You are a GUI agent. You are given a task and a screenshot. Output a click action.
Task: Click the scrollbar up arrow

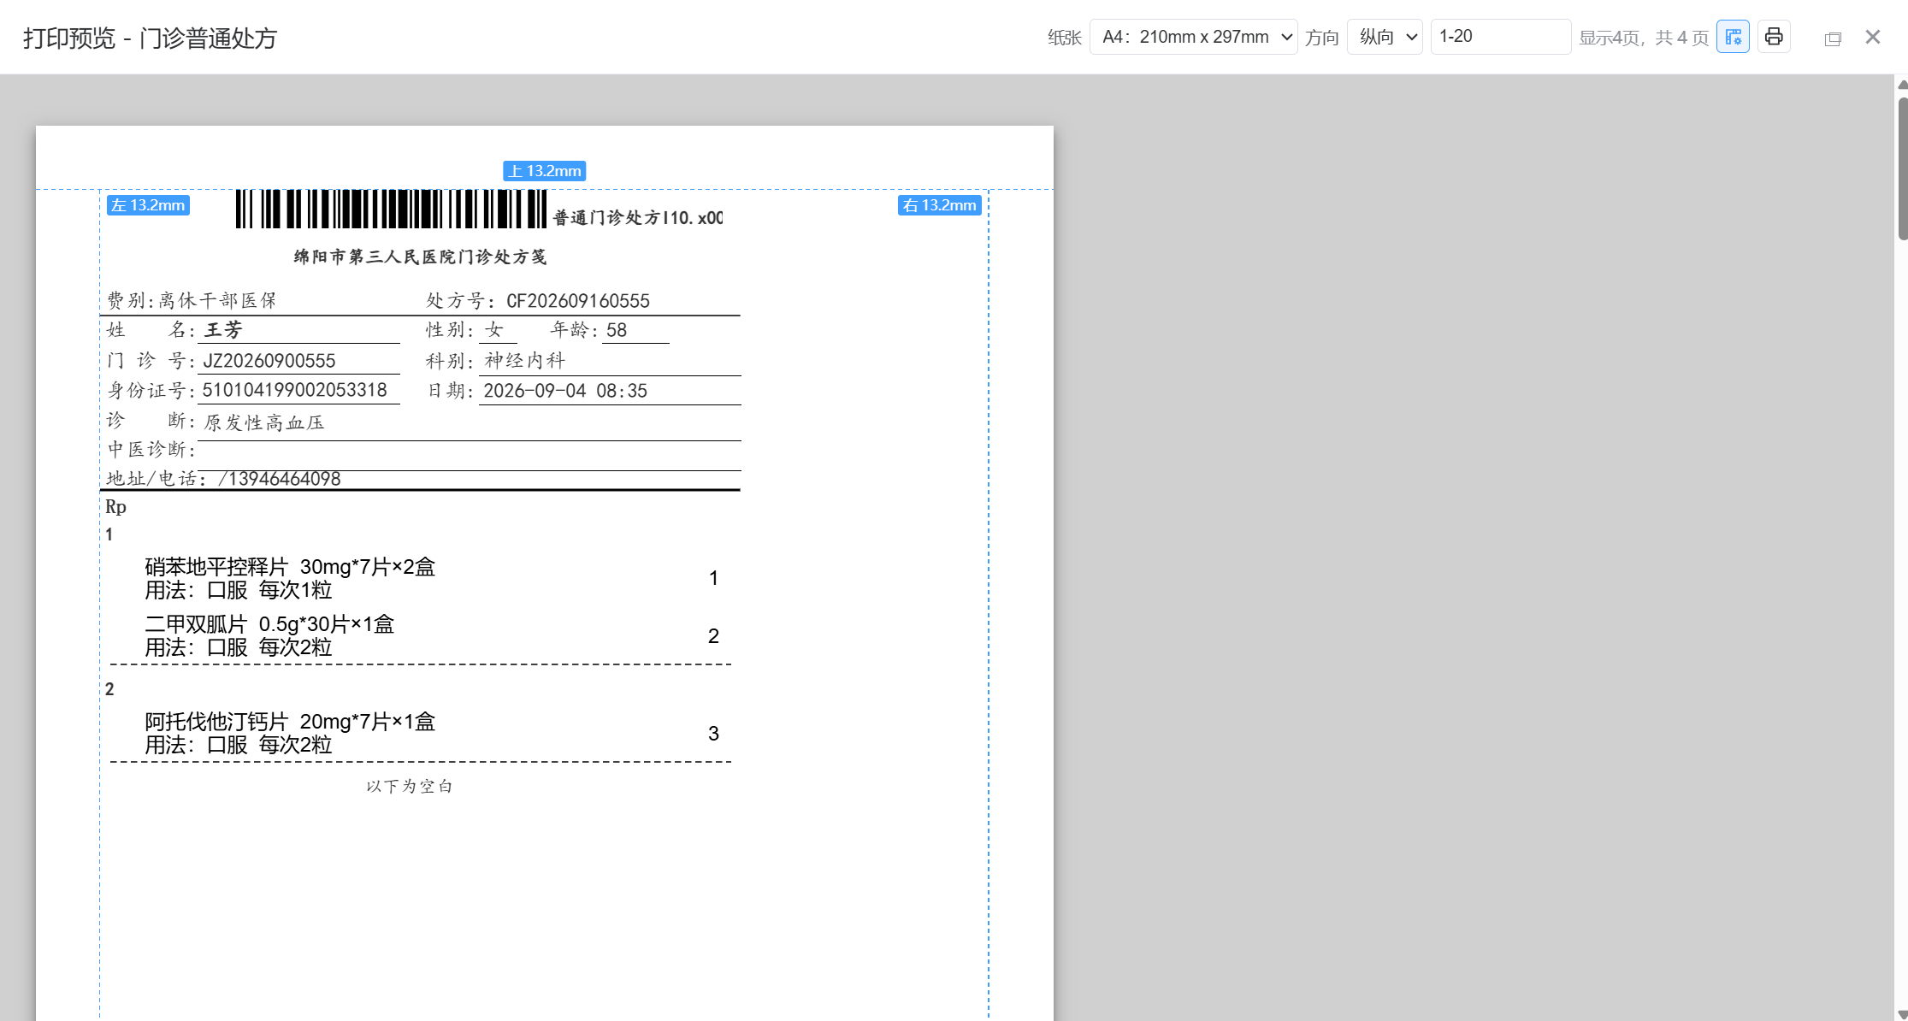pos(1902,84)
